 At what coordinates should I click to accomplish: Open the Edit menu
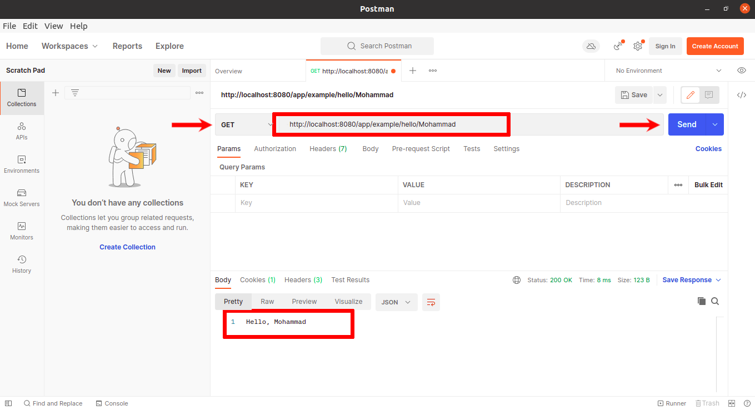[30, 26]
